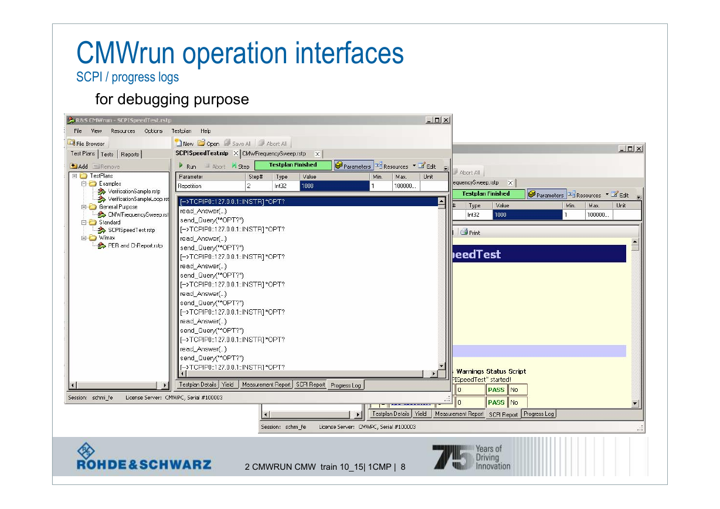Screen dimensions: 720x509
Task: Switch to the Reports tab in file browser
Action: click(x=130, y=155)
